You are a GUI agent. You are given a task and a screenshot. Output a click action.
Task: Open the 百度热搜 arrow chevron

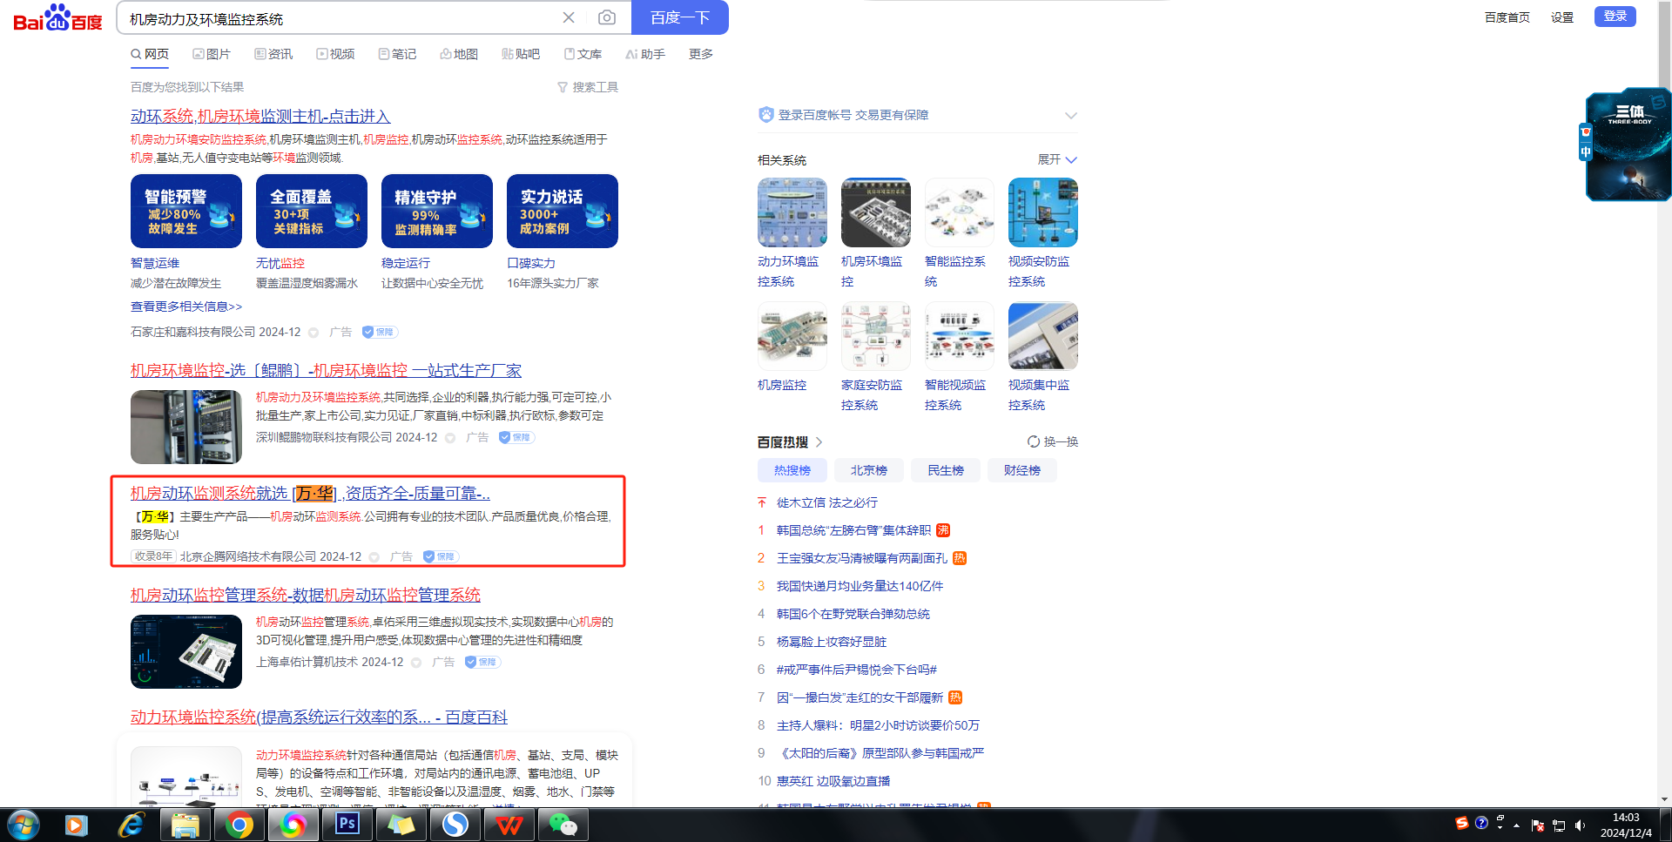(x=819, y=442)
